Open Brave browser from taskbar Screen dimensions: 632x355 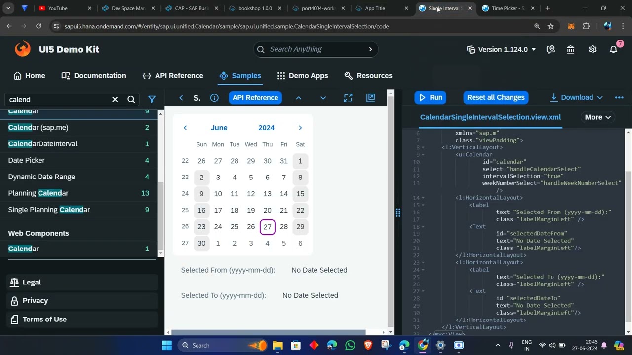click(368, 345)
